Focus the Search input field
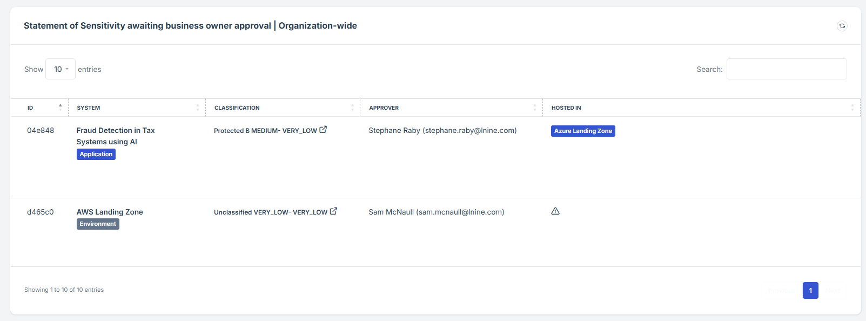Image resolution: width=866 pixels, height=321 pixels. point(786,69)
